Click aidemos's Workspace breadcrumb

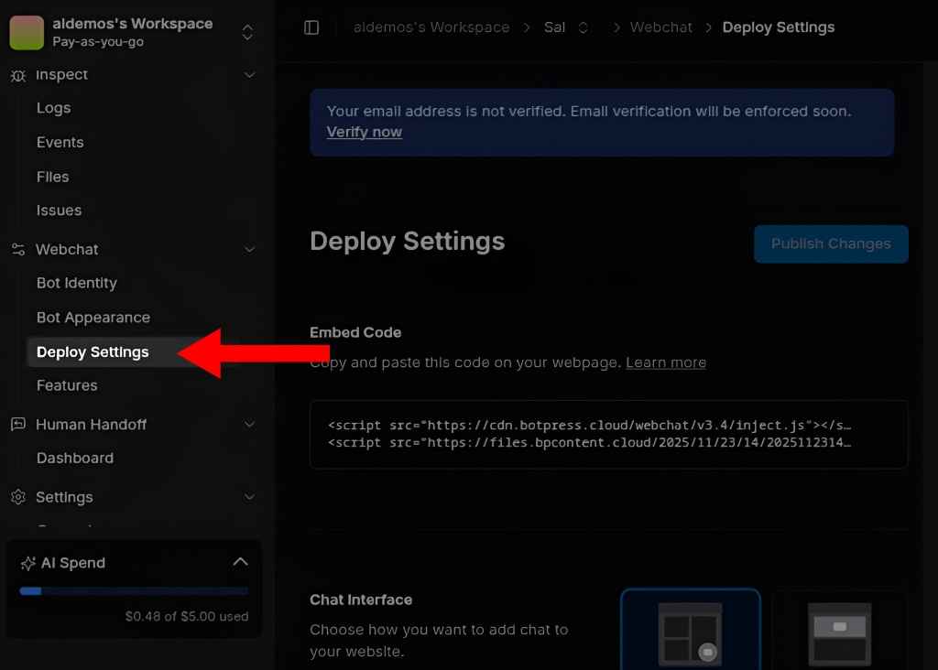coord(431,27)
